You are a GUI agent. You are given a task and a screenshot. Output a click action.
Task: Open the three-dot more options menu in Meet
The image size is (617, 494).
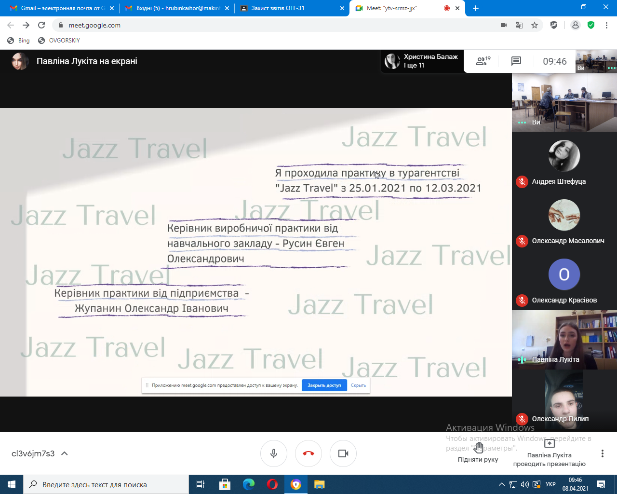tap(602, 453)
